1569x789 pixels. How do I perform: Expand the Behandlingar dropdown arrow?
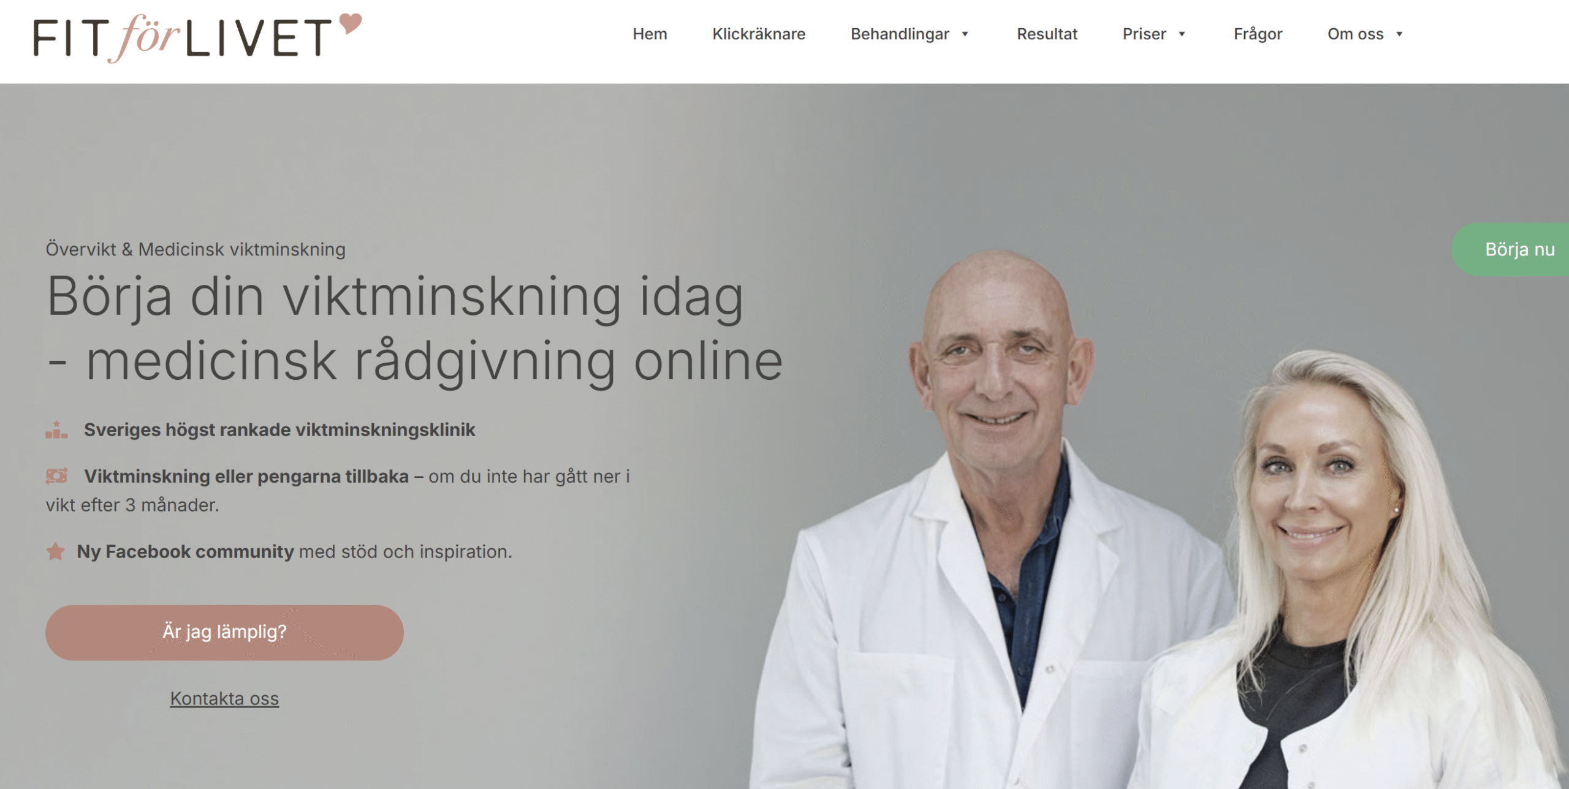point(965,34)
